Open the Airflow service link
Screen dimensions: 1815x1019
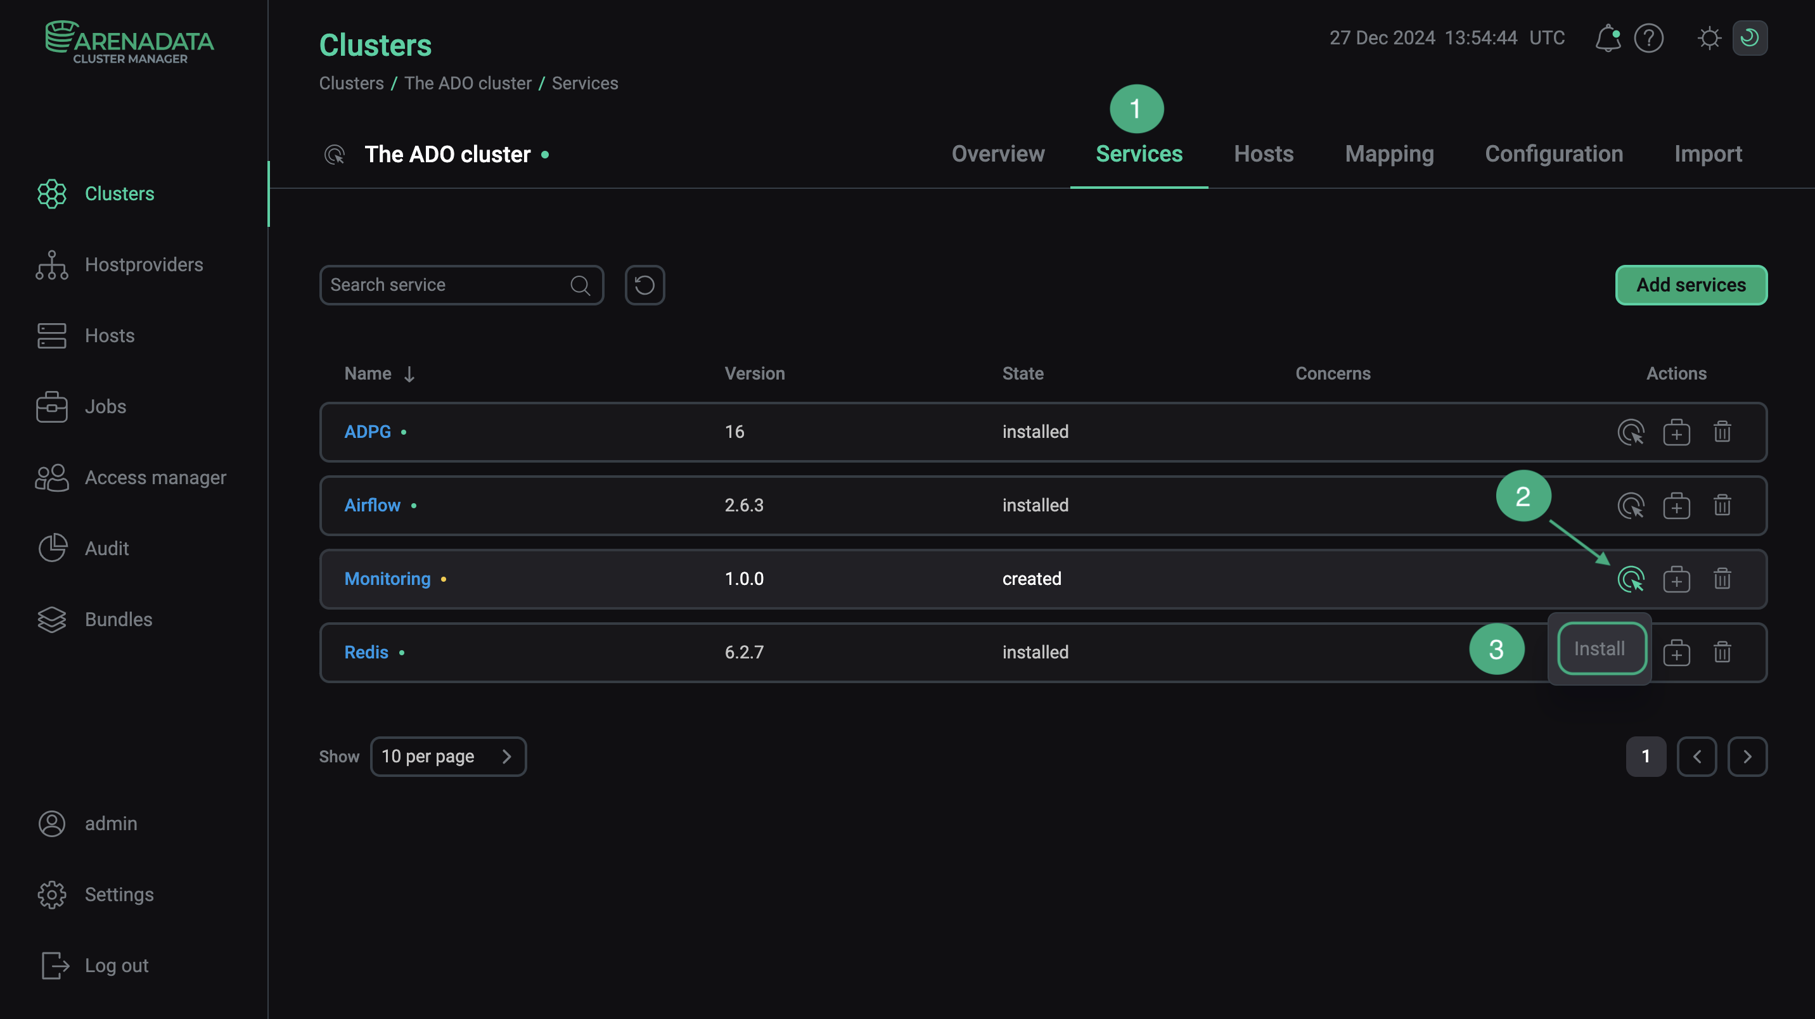372,505
